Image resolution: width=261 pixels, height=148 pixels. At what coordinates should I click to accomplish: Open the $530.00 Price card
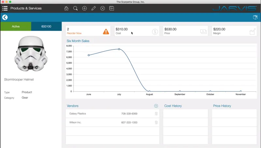[185, 31]
